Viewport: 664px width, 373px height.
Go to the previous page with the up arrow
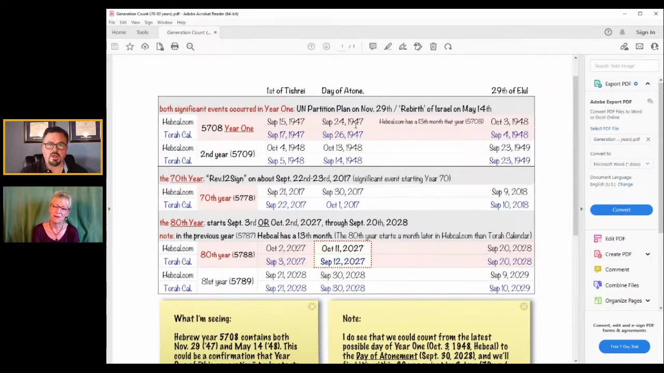click(311, 47)
